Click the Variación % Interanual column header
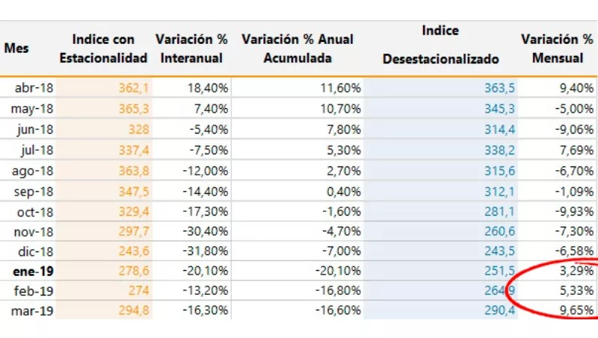 192,48
